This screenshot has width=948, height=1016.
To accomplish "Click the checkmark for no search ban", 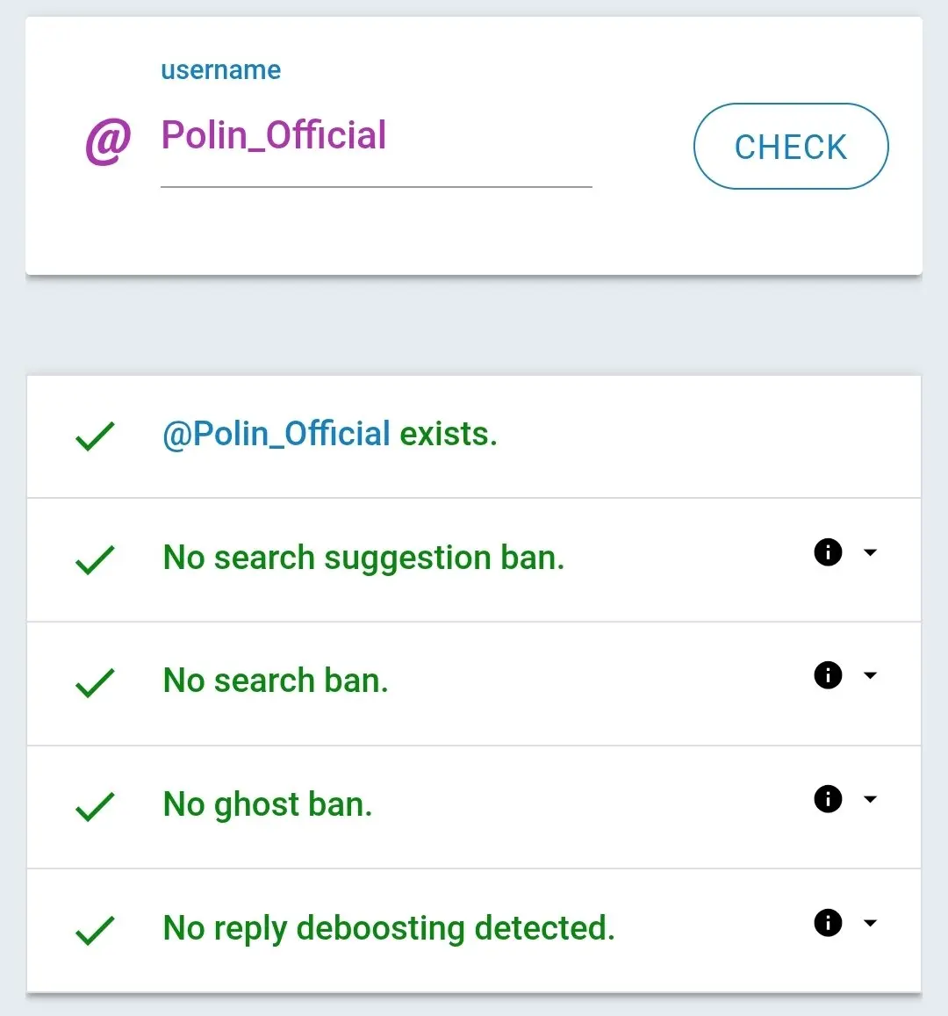I will coord(94,683).
